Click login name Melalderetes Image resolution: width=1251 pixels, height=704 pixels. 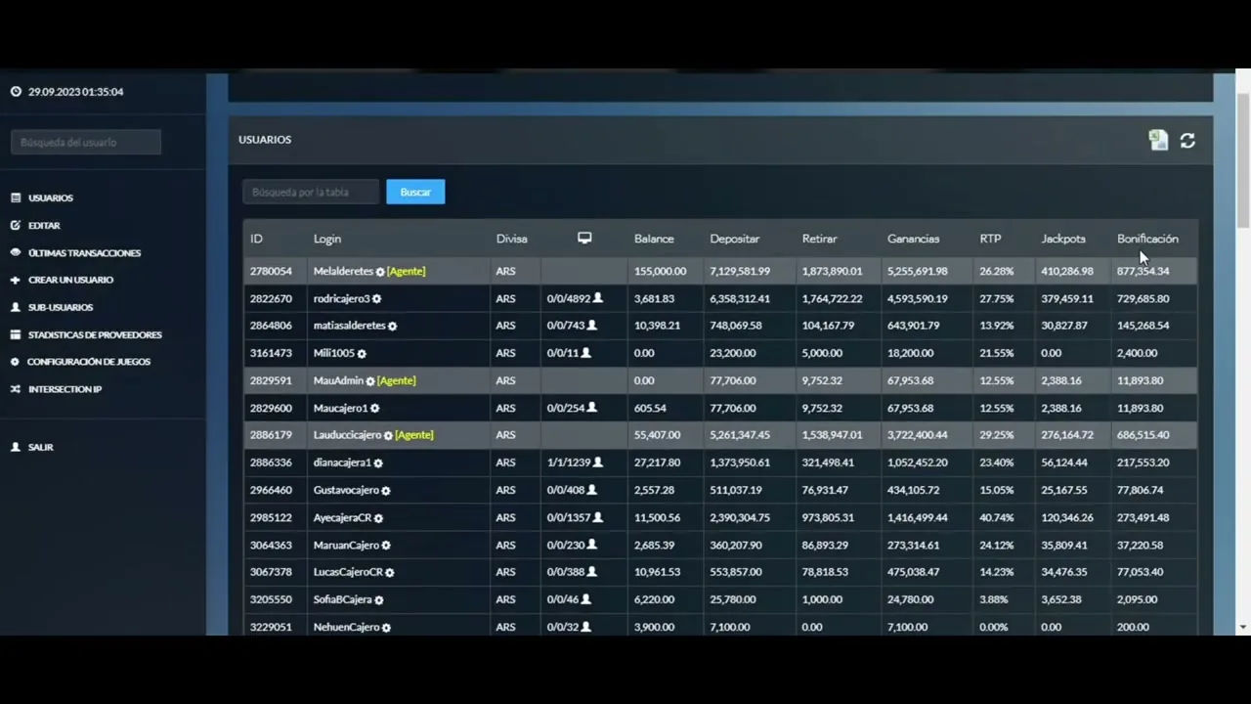coord(343,271)
